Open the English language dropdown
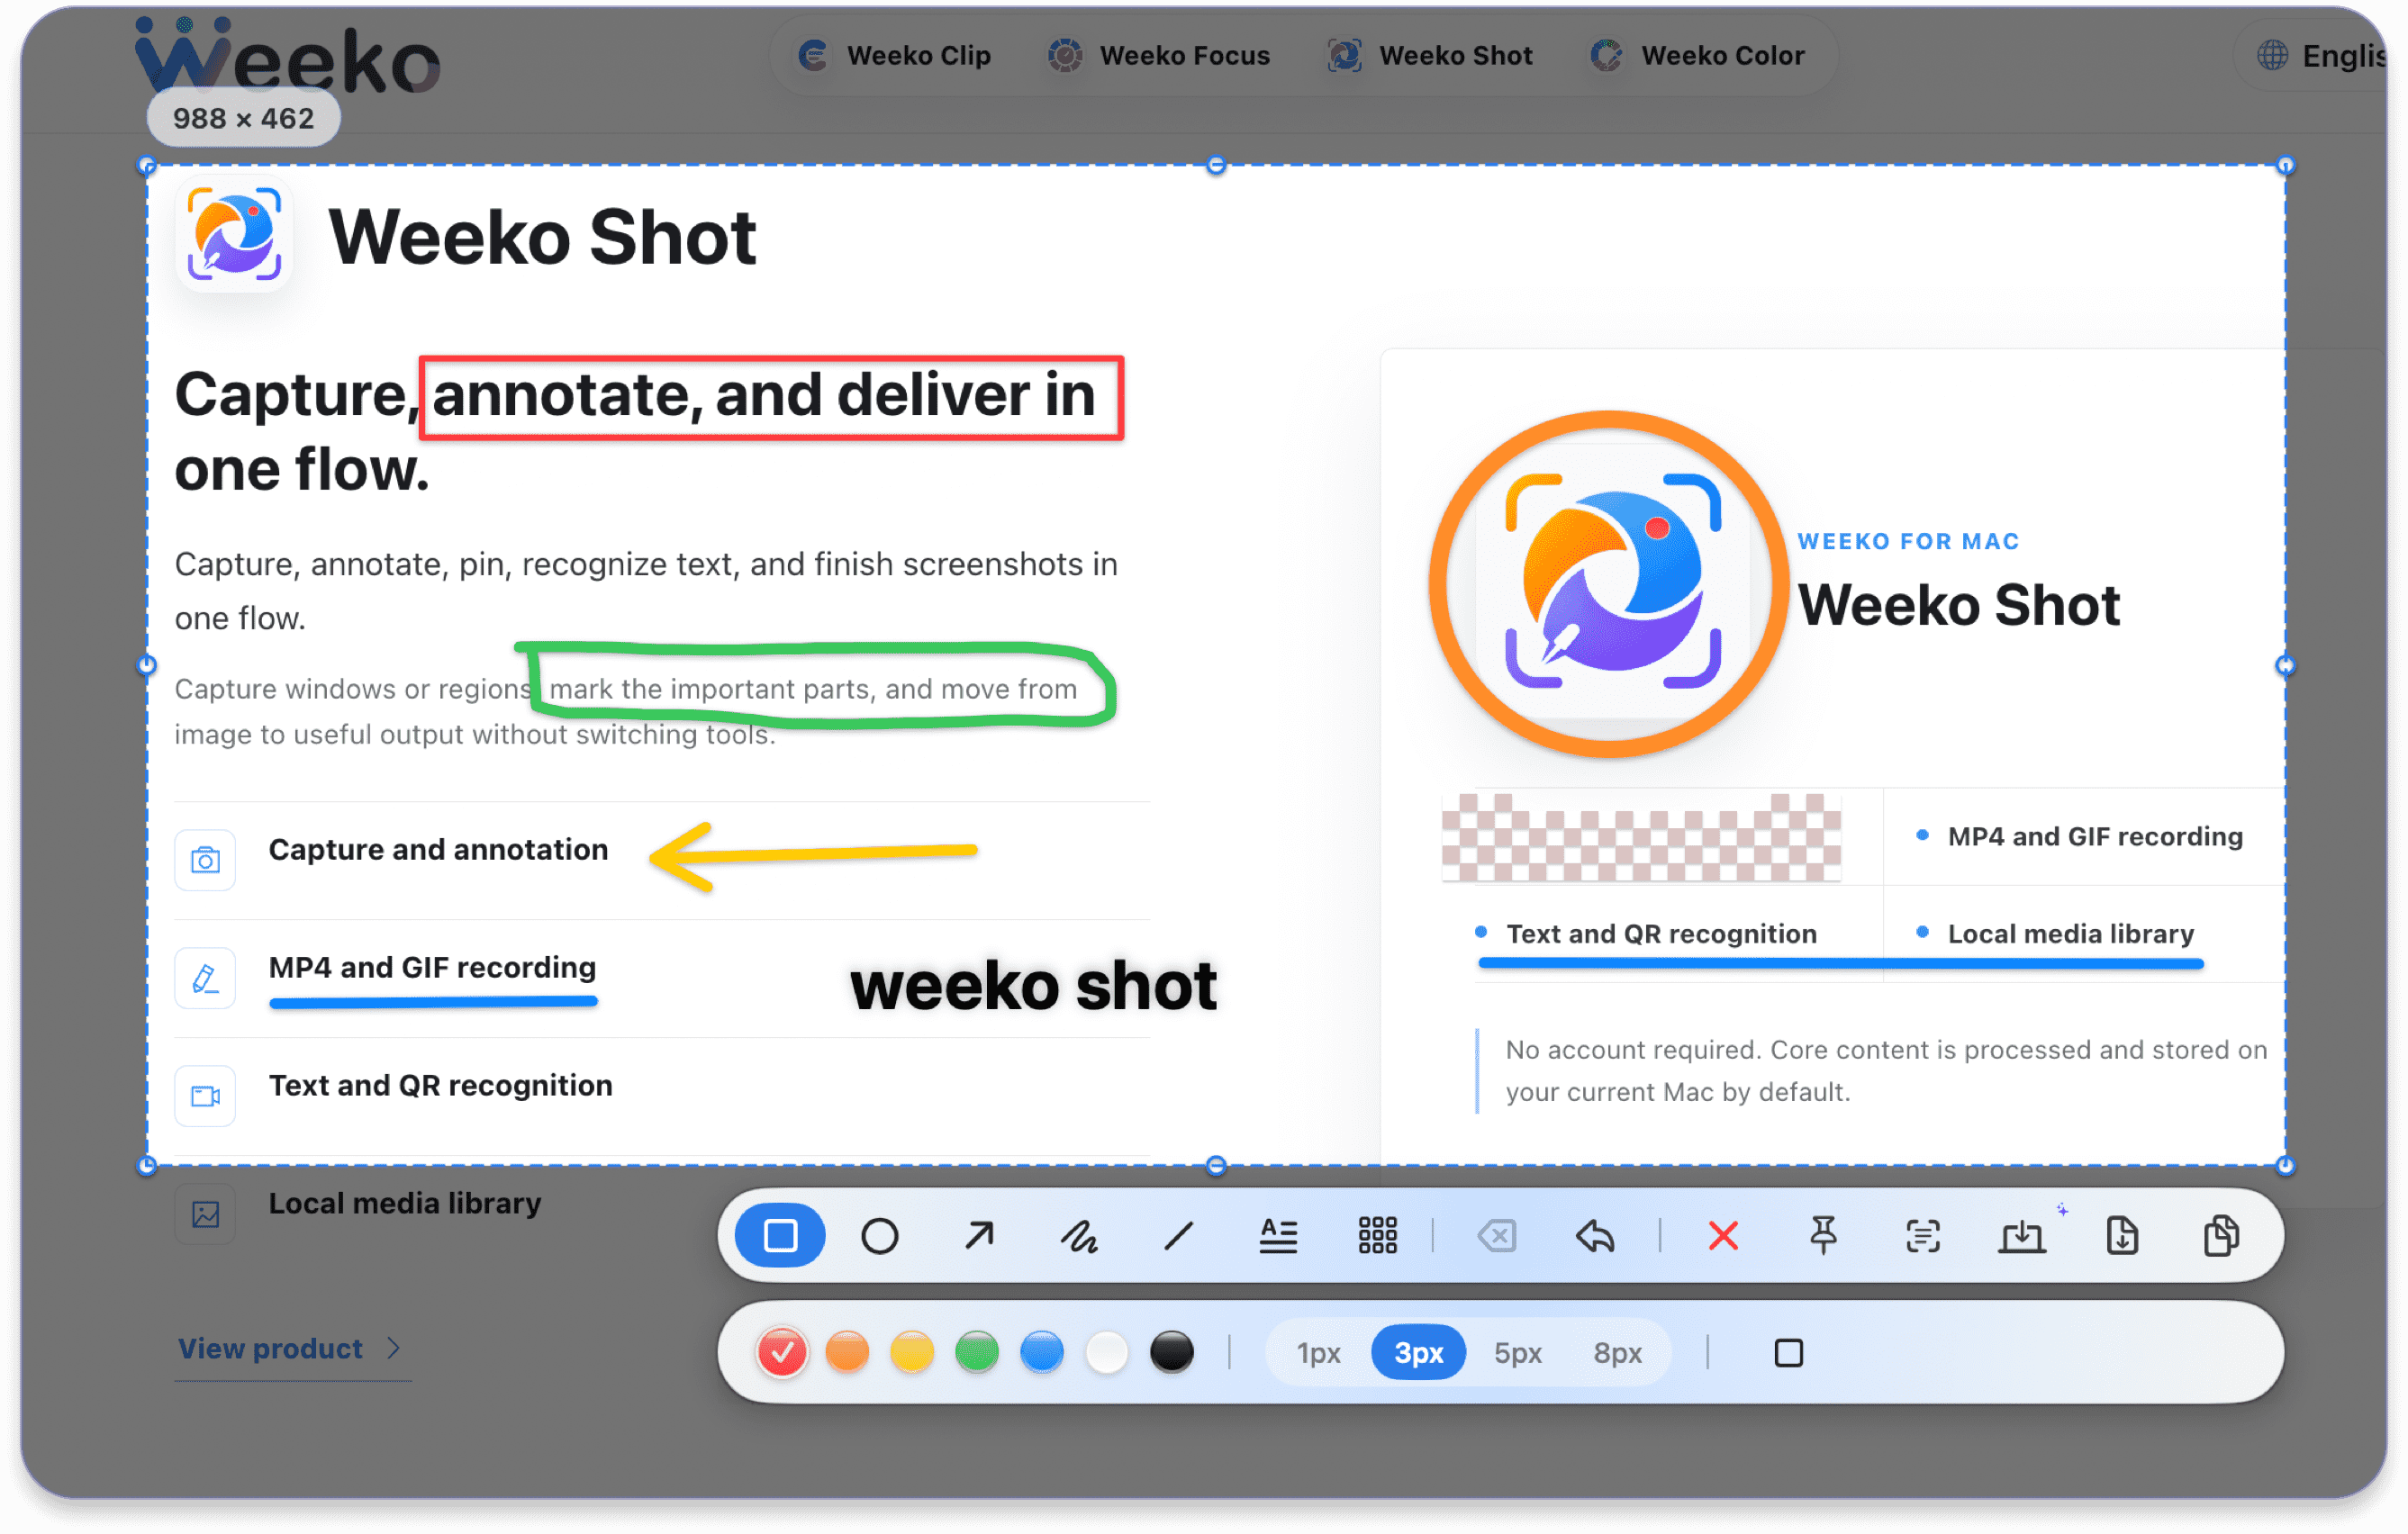The height and width of the screenshot is (1534, 2408). click(2320, 56)
